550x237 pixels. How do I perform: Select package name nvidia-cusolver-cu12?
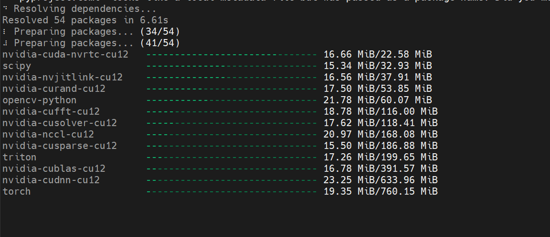click(60, 123)
